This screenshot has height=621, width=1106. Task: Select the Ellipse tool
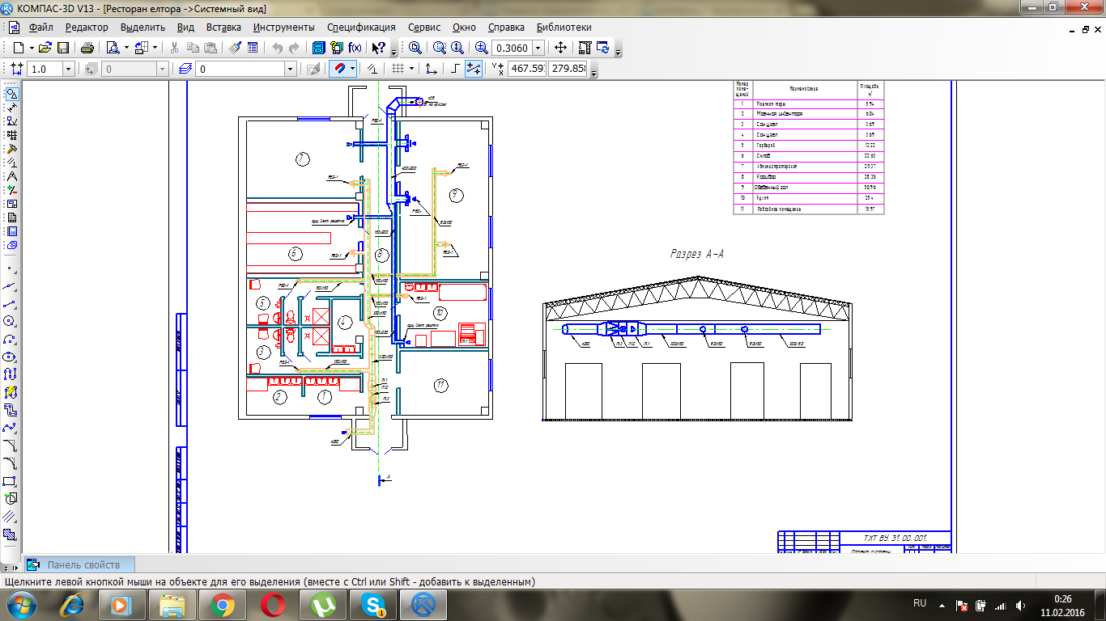[11, 357]
